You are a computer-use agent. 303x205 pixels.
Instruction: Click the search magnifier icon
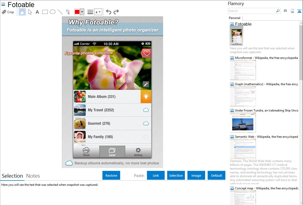coord(278,11)
